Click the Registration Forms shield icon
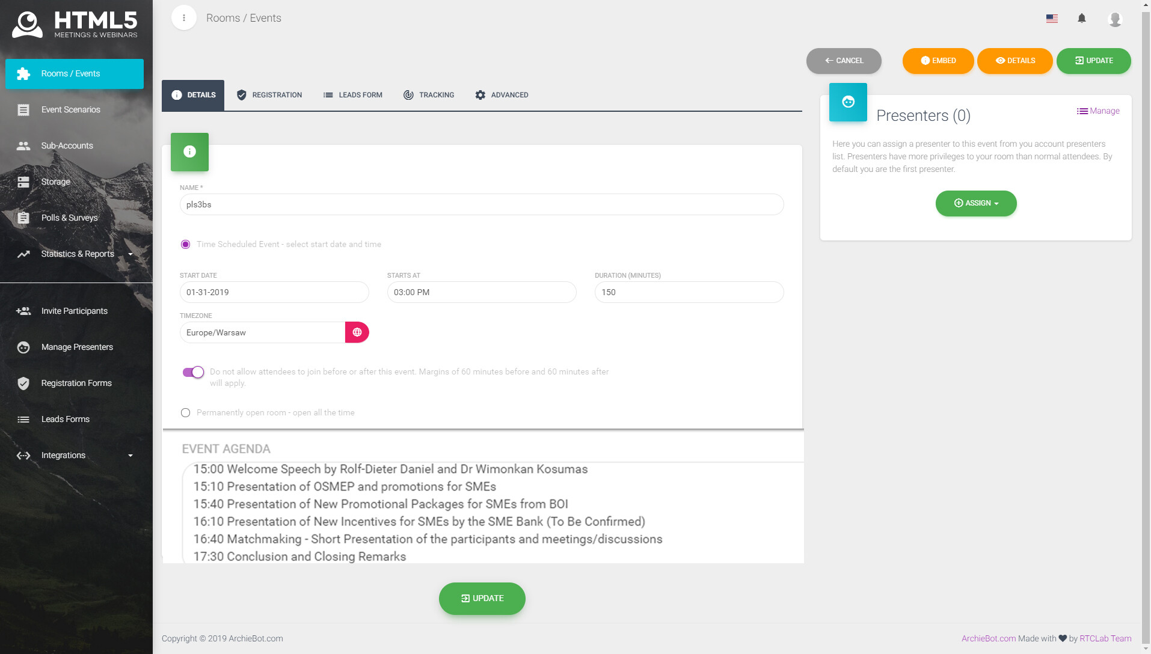Image resolution: width=1151 pixels, height=654 pixels. pyautogui.click(x=23, y=384)
